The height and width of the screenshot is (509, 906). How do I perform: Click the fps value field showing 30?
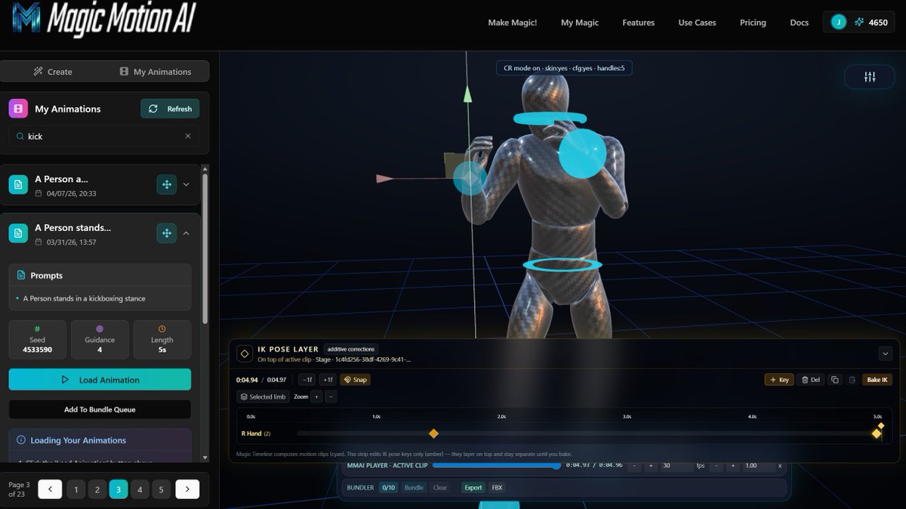coord(677,465)
